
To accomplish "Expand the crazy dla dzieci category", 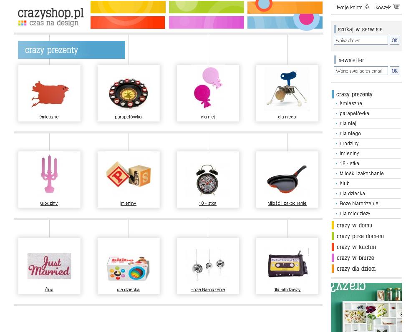I will [356, 269].
